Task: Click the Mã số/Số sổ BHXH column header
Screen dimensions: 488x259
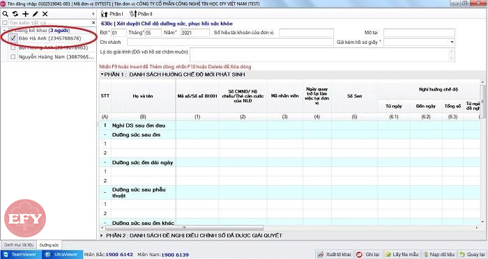Action: [197, 96]
